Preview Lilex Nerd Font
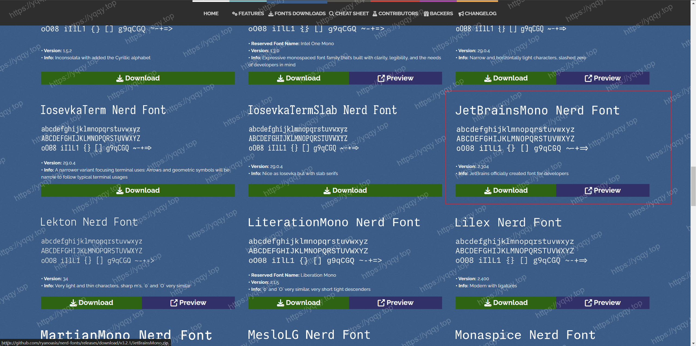Image resolution: width=696 pixels, height=346 pixels. [603, 303]
